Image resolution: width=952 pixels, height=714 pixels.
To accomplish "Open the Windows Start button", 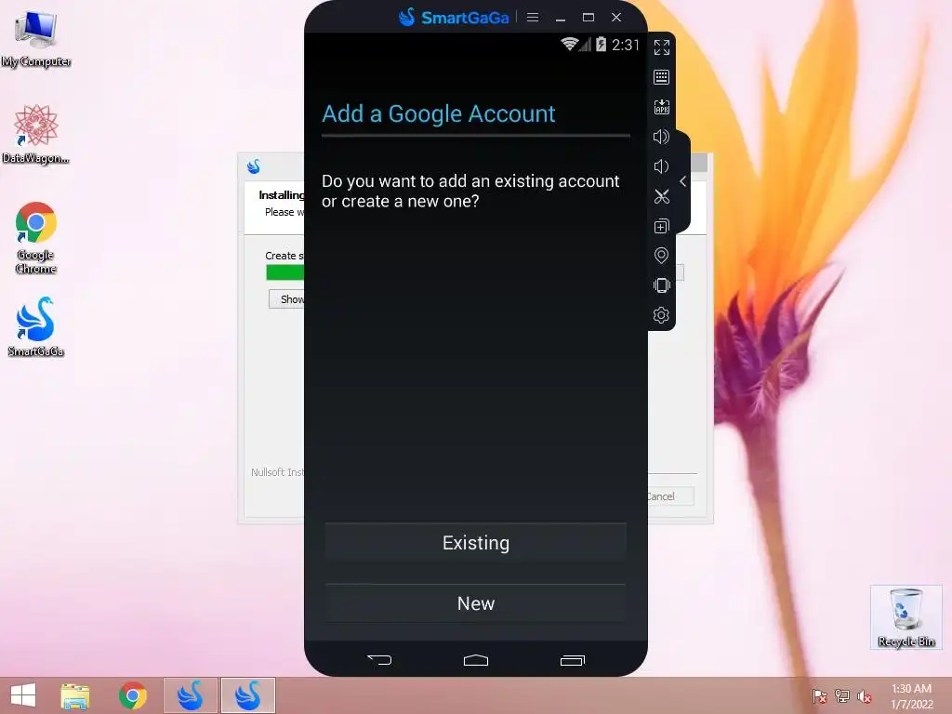I will (x=23, y=695).
